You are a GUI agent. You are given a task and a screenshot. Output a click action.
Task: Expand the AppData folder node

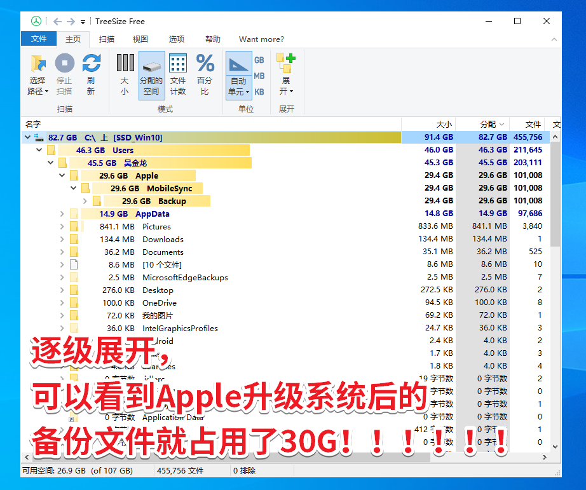click(x=62, y=214)
